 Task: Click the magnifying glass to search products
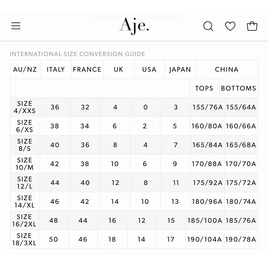pos(208,26)
